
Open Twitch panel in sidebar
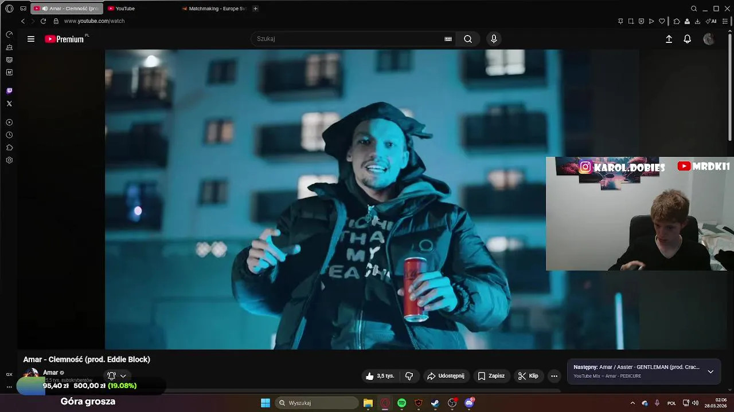click(x=9, y=90)
